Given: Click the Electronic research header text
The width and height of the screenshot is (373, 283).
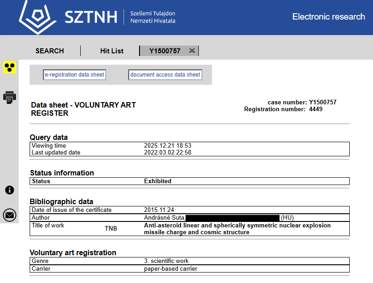Looking at the screenshot, I should (328, 17).
